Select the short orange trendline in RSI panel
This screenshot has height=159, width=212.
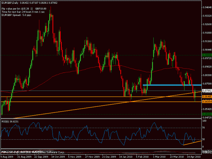coord(192,143)
